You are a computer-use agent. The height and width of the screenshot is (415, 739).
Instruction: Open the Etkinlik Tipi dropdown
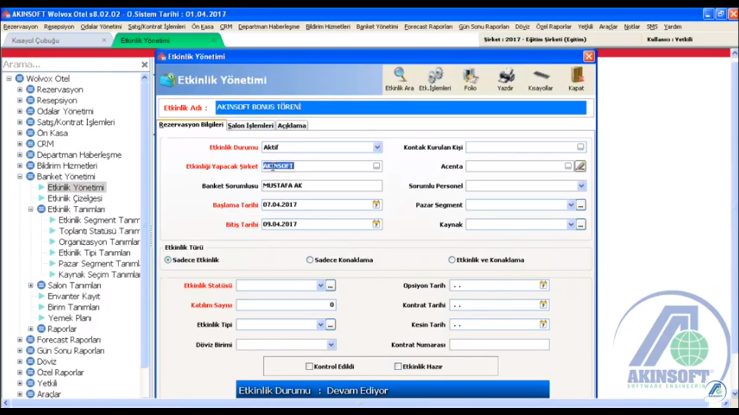[x=320, y=325]
